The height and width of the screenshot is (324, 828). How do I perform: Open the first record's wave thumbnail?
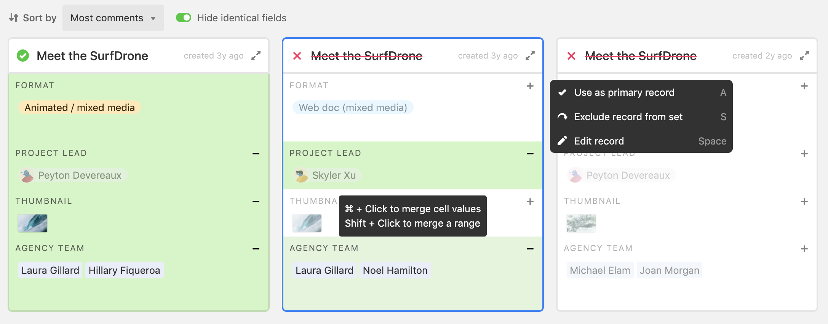[33, 223]
